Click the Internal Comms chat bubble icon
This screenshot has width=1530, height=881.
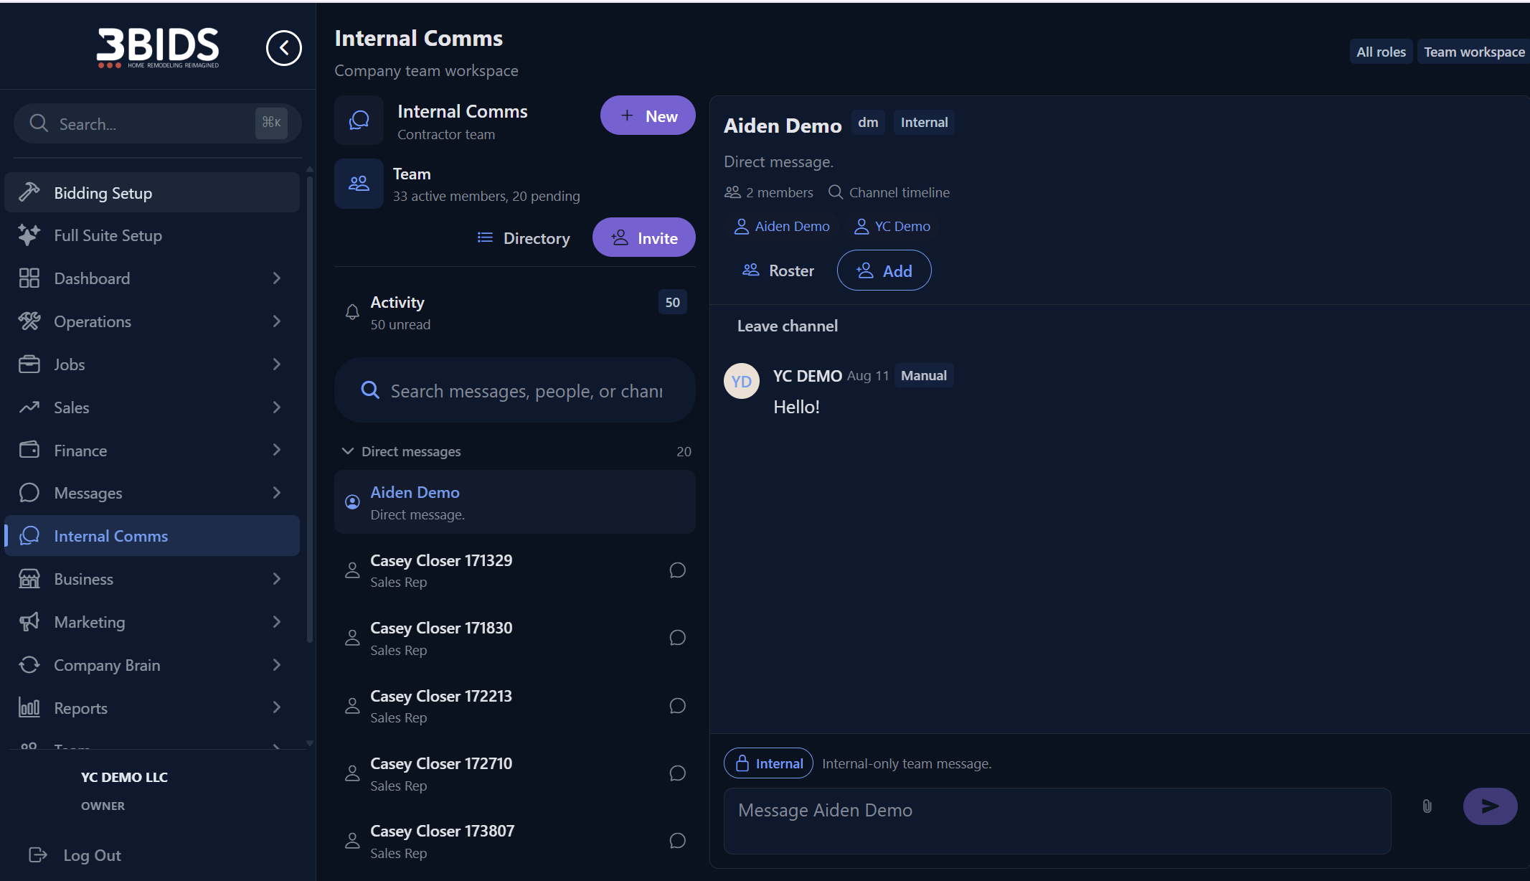click(x=359, y=121)
